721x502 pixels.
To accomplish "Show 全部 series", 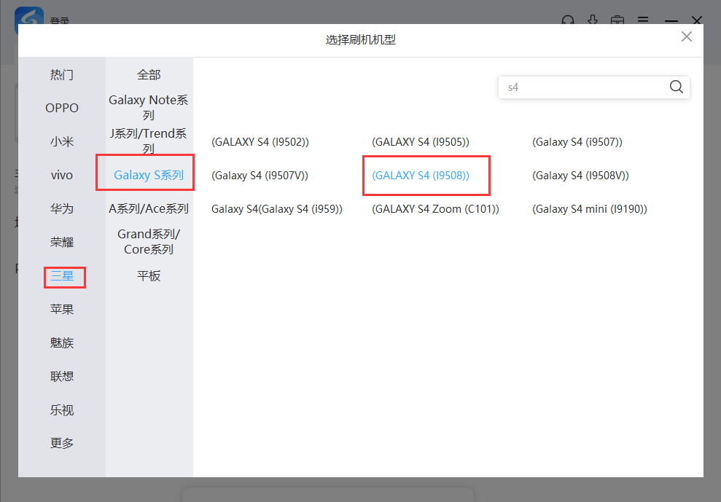I will point(149,74).
